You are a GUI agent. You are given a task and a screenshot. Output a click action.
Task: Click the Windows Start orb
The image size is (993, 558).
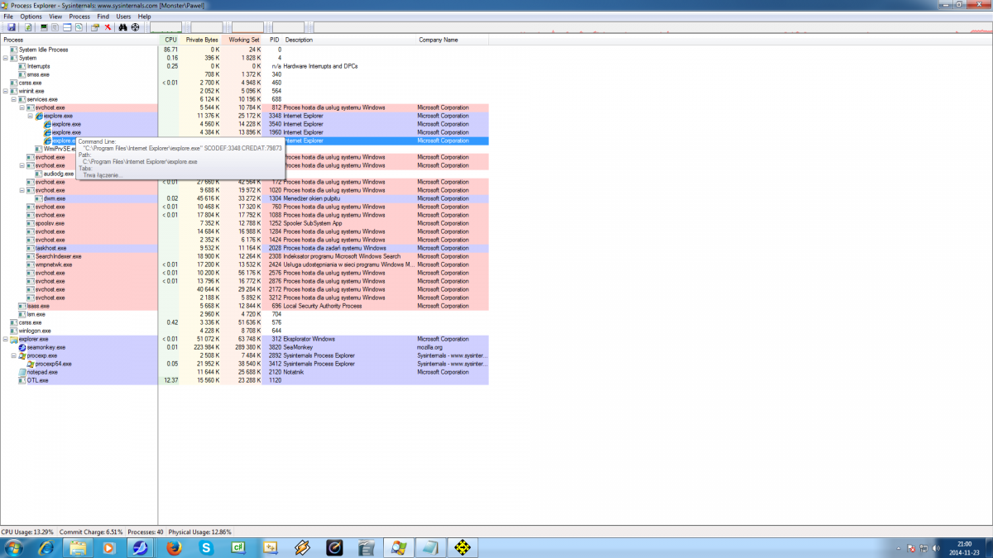pos(14,547)
